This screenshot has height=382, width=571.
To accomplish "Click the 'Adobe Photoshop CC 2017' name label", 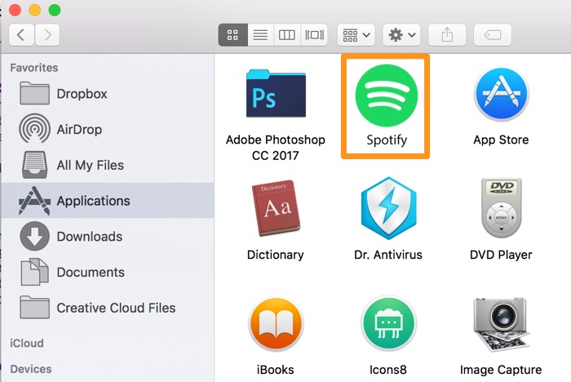I will 276,148.
